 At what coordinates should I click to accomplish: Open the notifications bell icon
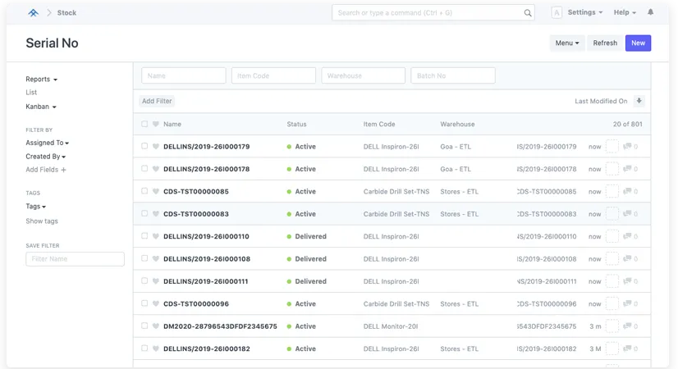[x=651, y=13]
